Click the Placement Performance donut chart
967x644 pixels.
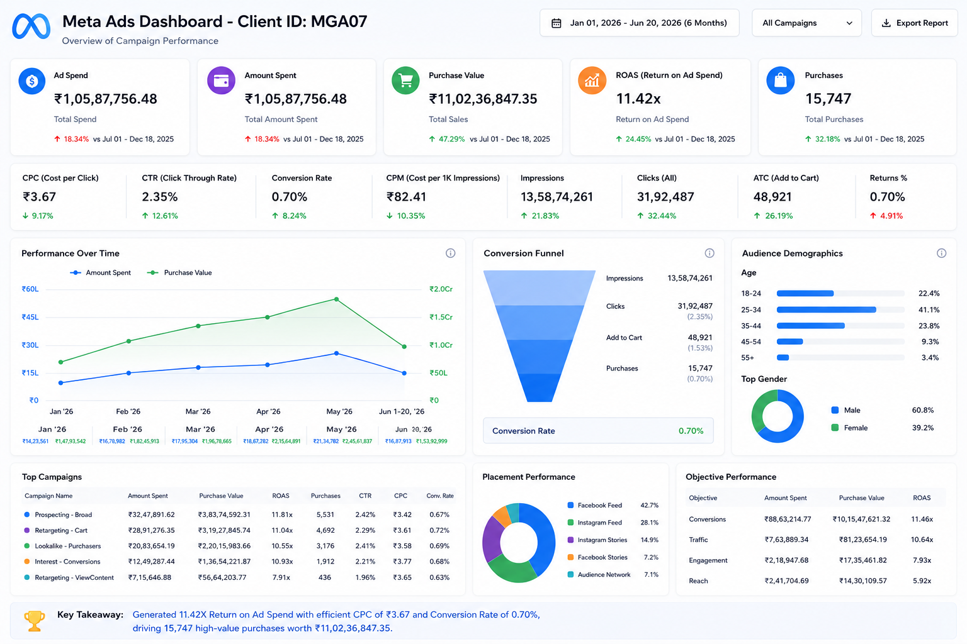pyautogui.click(x=519, y=542)
